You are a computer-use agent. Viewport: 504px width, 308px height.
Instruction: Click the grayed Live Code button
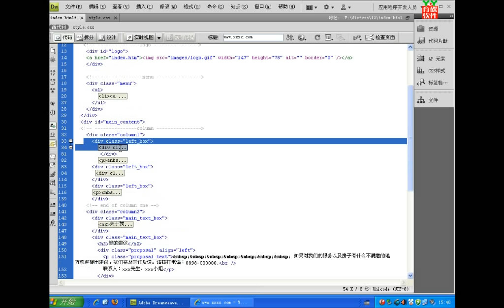[180, 37]
